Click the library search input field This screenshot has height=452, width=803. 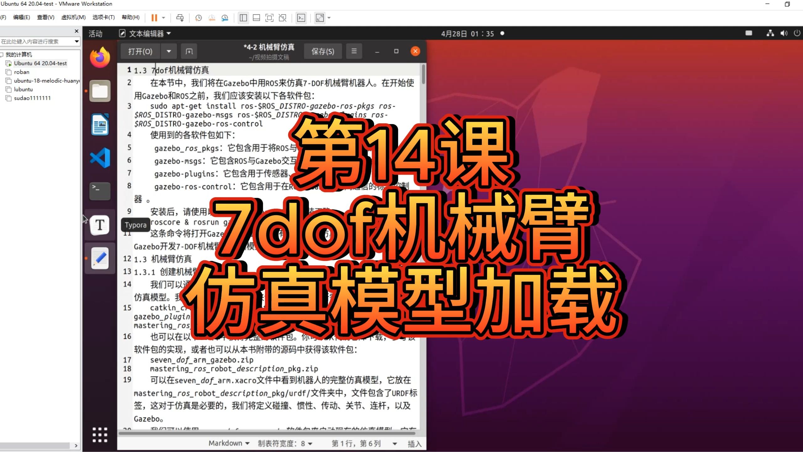click(36, 41)
